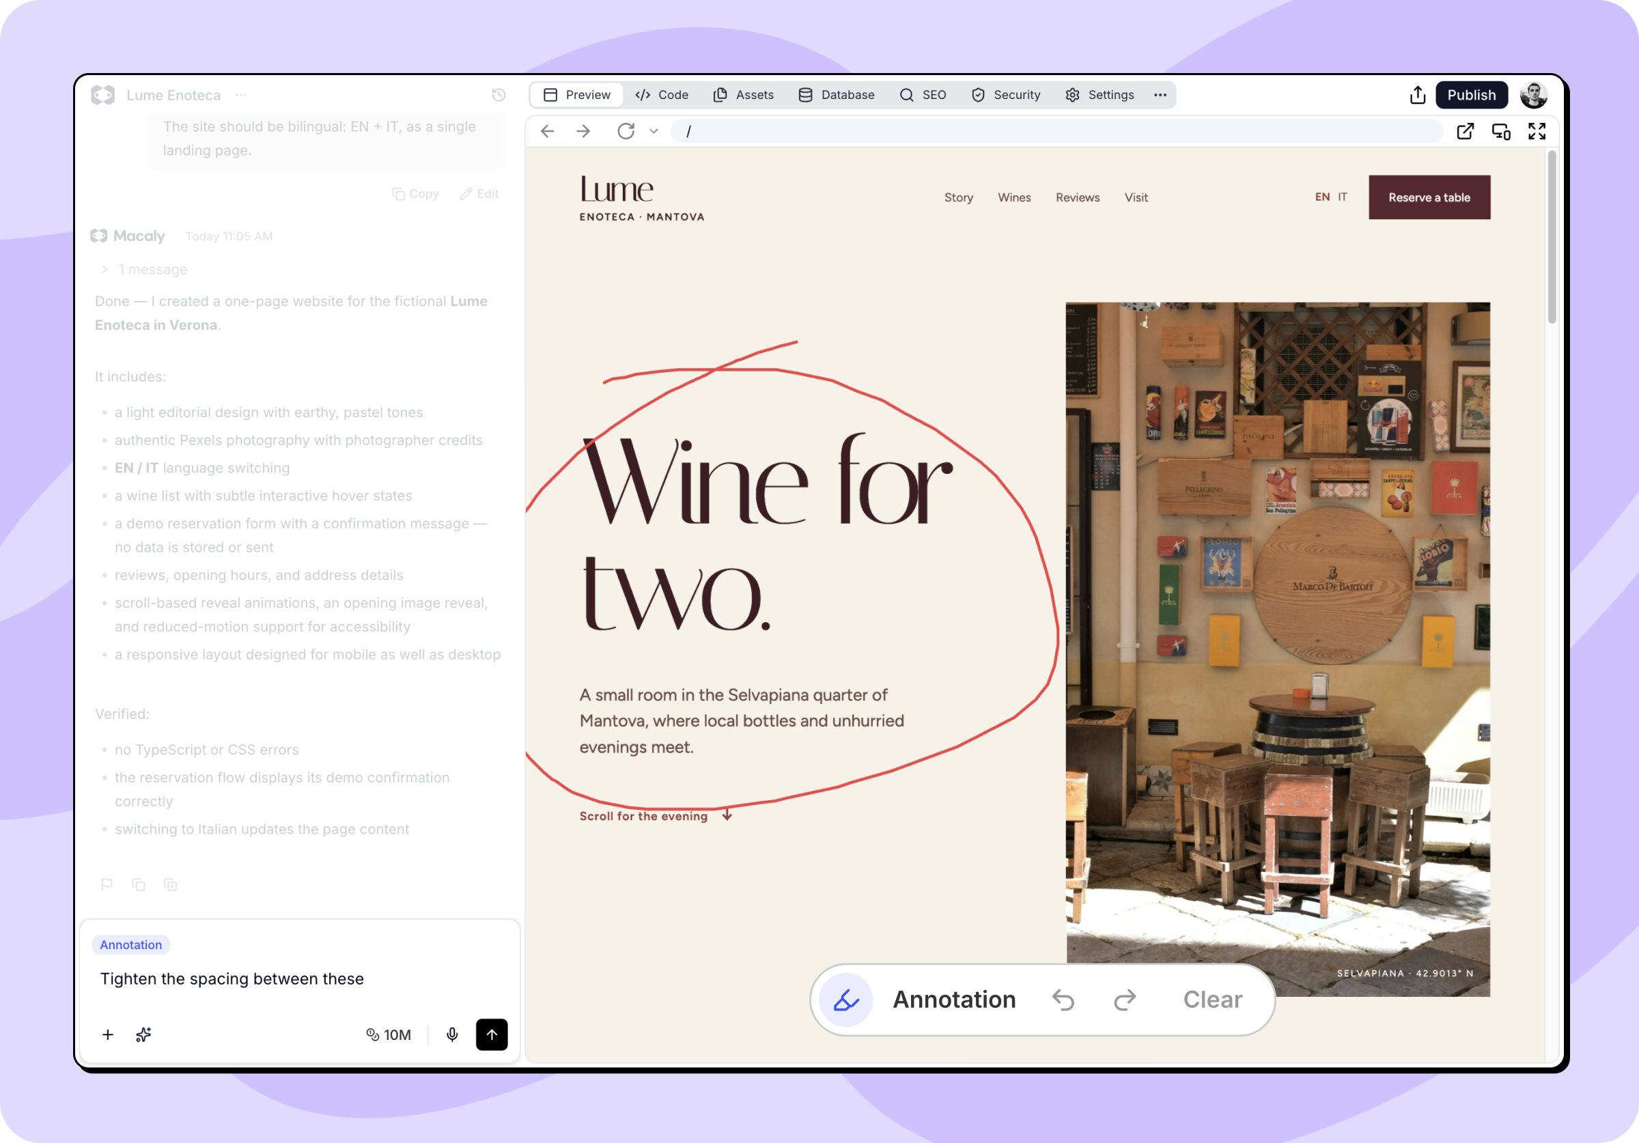Open the Database tab

(837, 95)
